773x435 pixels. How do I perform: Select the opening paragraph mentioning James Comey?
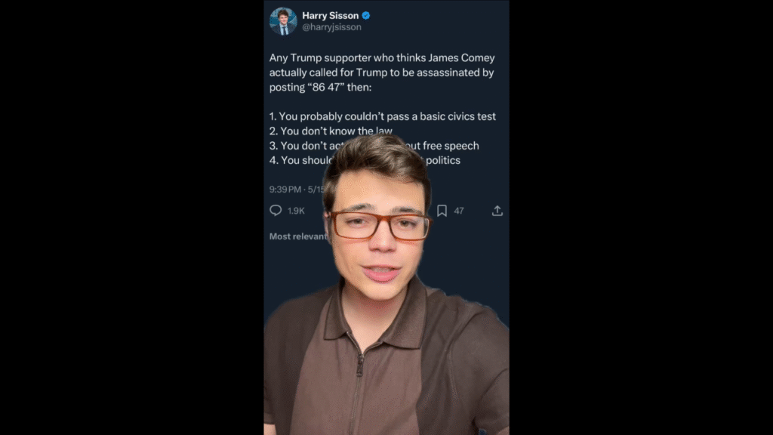[382, 72]
